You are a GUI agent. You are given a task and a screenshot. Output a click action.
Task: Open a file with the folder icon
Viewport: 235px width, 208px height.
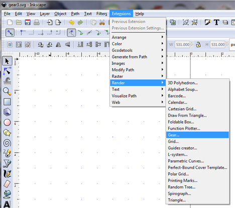19,22
